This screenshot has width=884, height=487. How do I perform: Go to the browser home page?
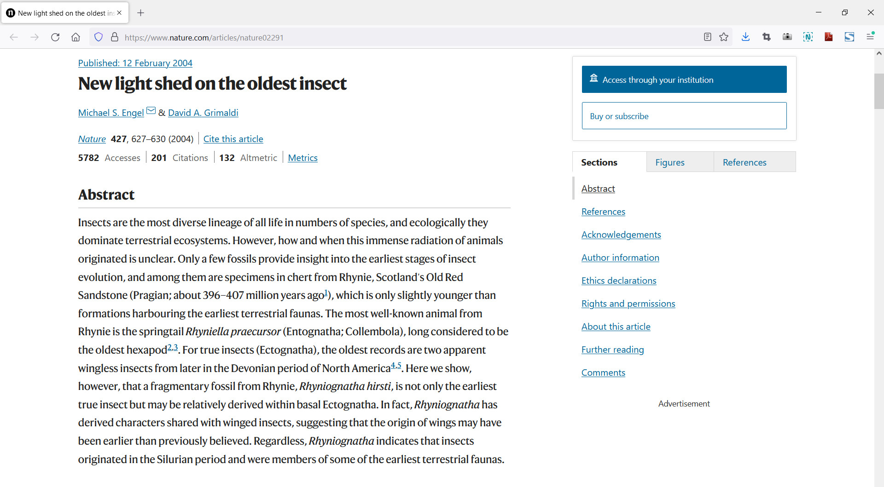(x=76, y=37)
